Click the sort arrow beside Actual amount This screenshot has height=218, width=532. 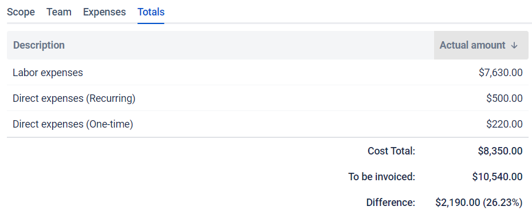pos(514,45)
